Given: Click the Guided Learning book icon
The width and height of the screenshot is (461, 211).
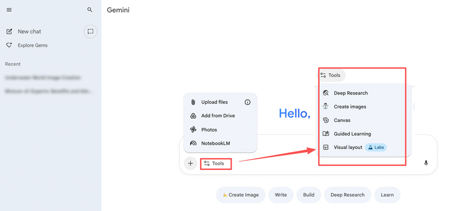Looking at the screenshot, I should point(326,134).
